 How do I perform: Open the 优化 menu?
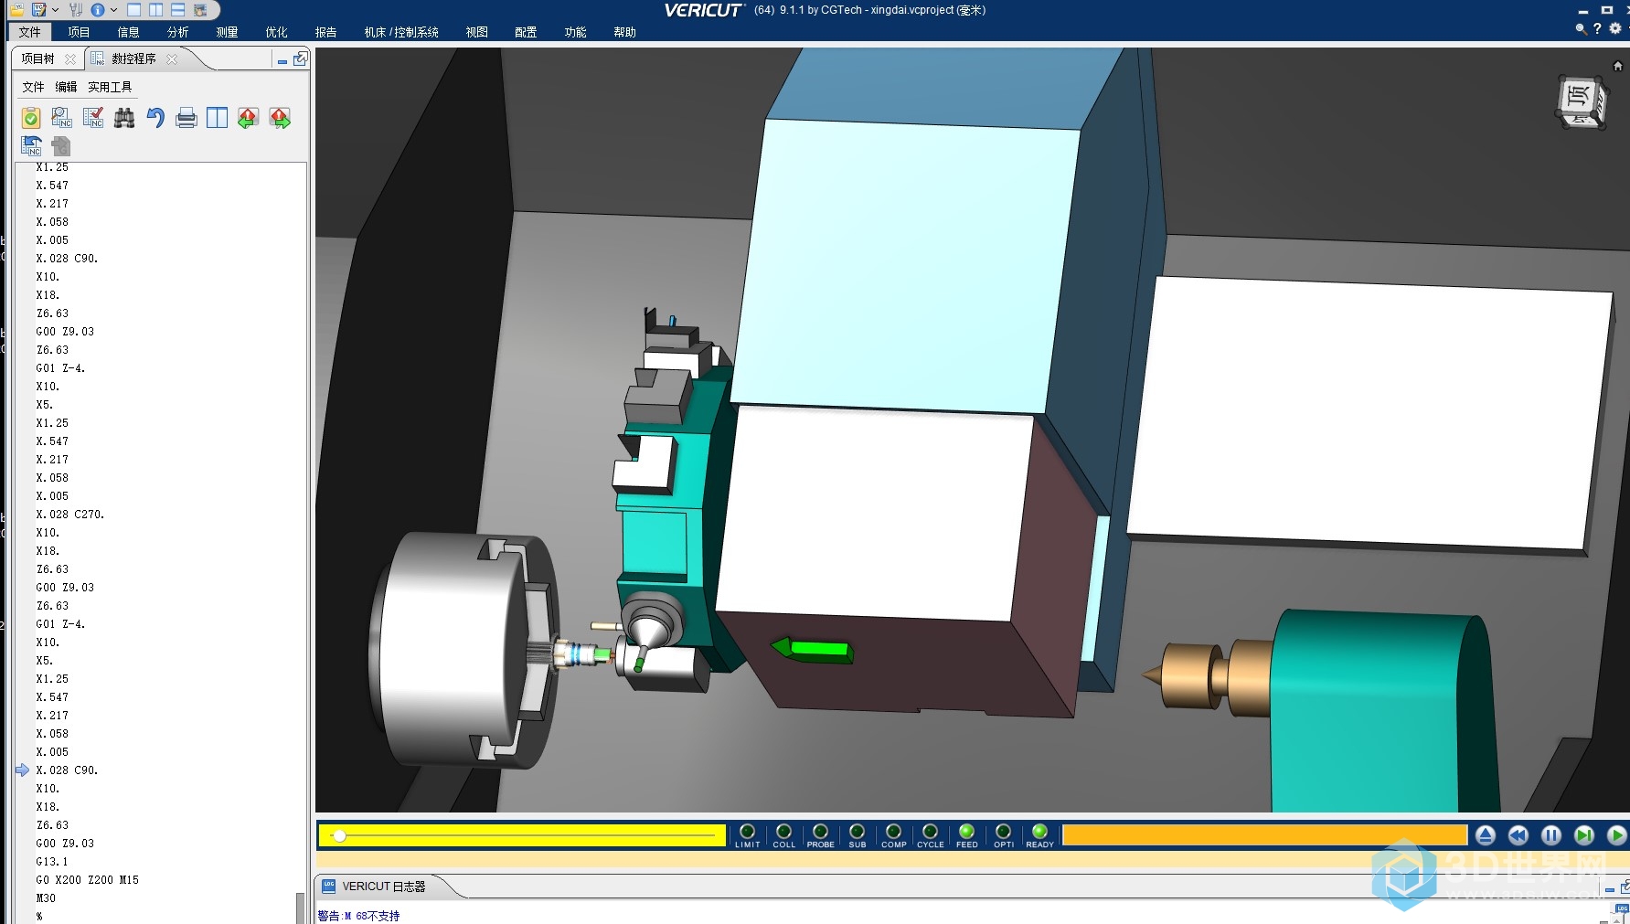click(276, 32)
